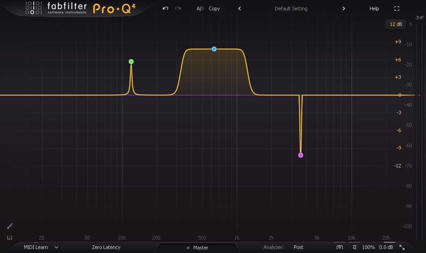Click the Undo arrow icon
Screen dimensions: 426x253
pyautogui.click(x=165, y=9)
